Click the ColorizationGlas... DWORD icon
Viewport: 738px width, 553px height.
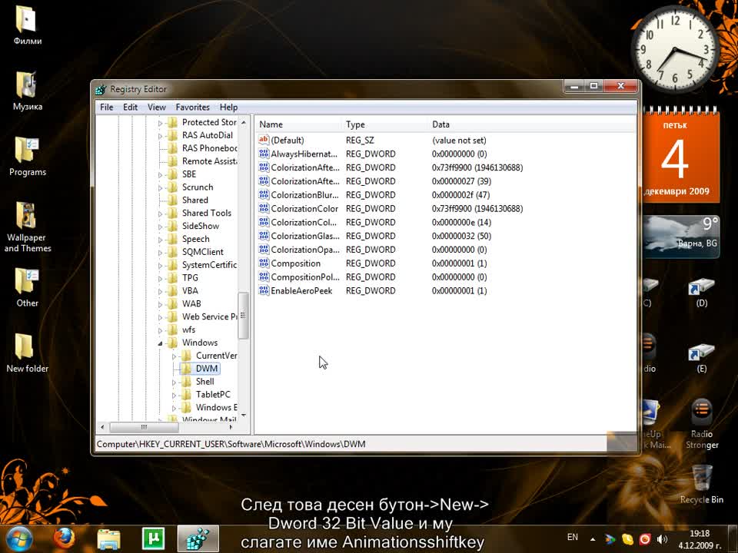pyautogui.click(x=264, y=236)
